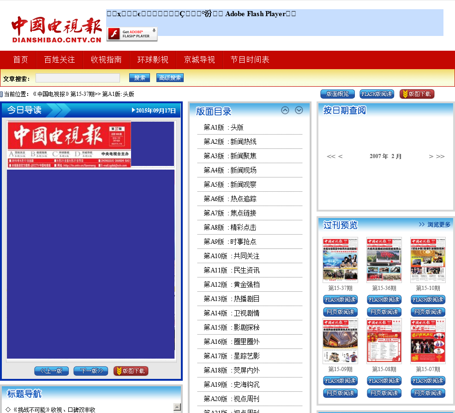Open 第A3版:新闻聚焦
The width and height of the screenshot is (455, 413).
(x=230, y=156)
